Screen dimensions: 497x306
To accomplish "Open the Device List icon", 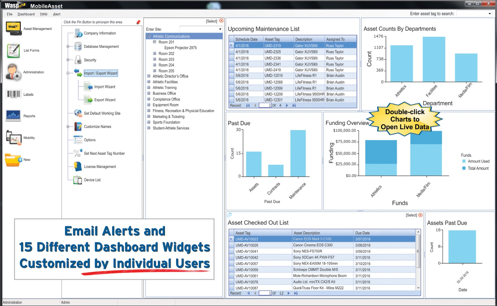I will point(78,180).
